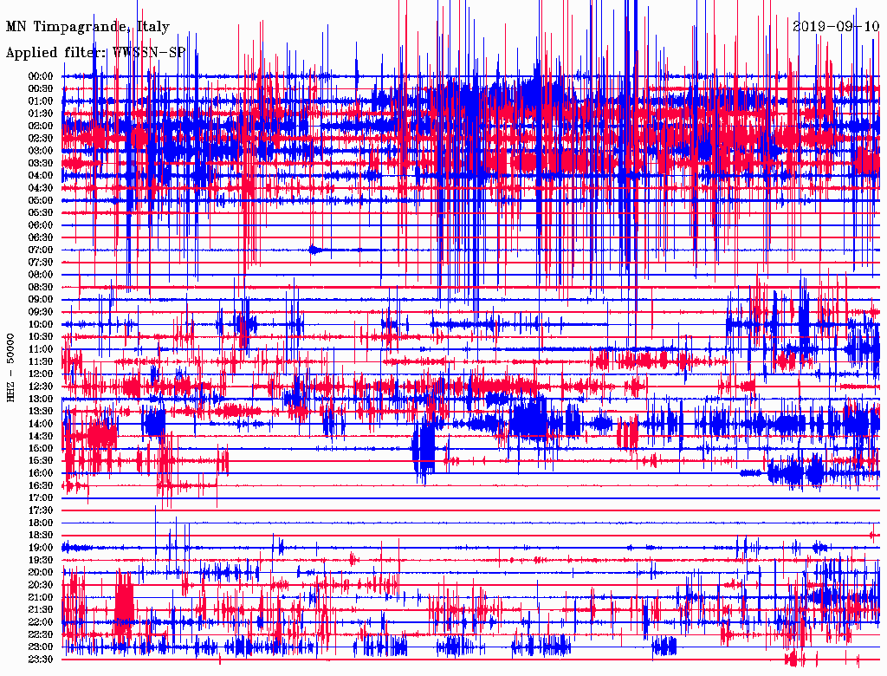
Task: Select the 16:30 time label
Action: tap(41, 486)
